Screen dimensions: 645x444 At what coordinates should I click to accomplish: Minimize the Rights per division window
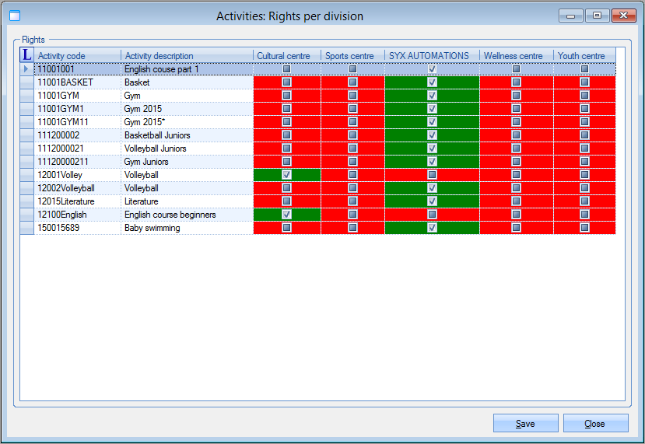click(572, 16)
